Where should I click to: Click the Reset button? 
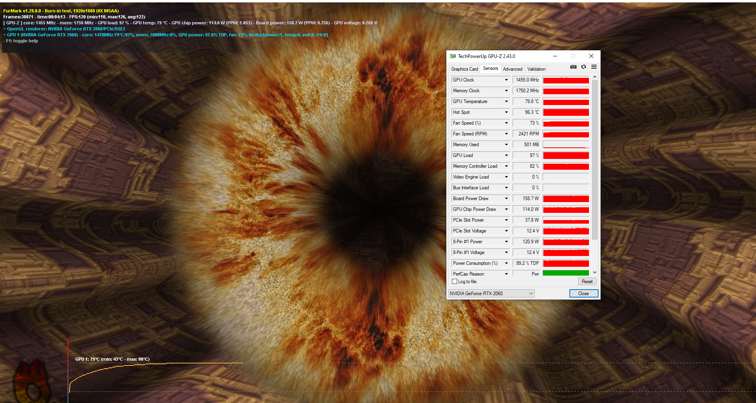coord(587,281)
